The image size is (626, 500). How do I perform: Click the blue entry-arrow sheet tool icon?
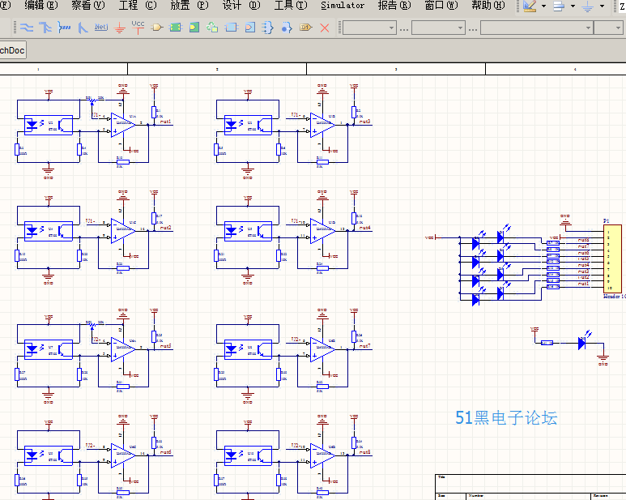[x=250, y=28]
